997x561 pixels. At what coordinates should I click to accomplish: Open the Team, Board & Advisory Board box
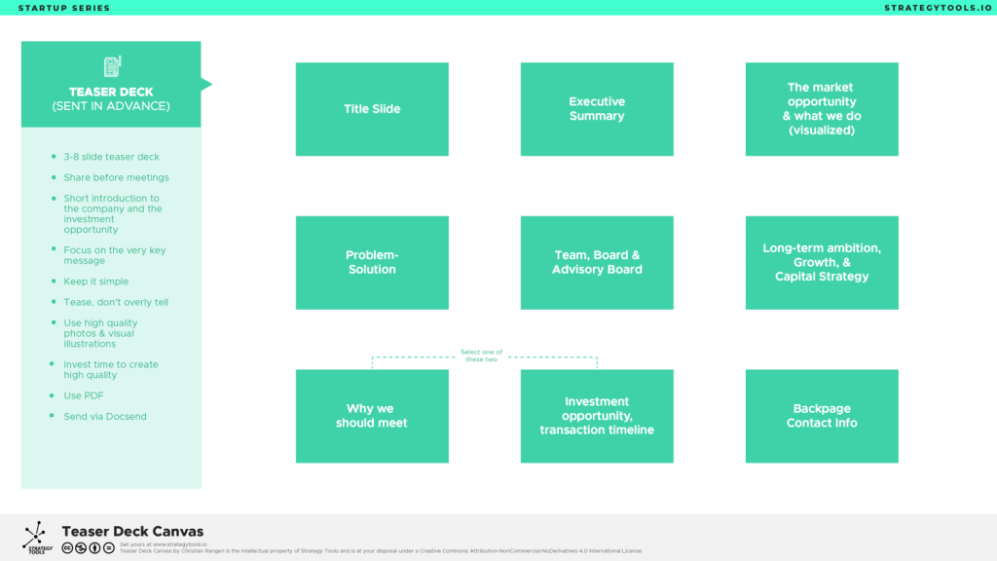597,262
